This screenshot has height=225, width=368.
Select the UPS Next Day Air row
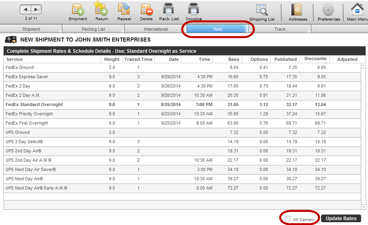pyautogui.click(x=182, y=179)
